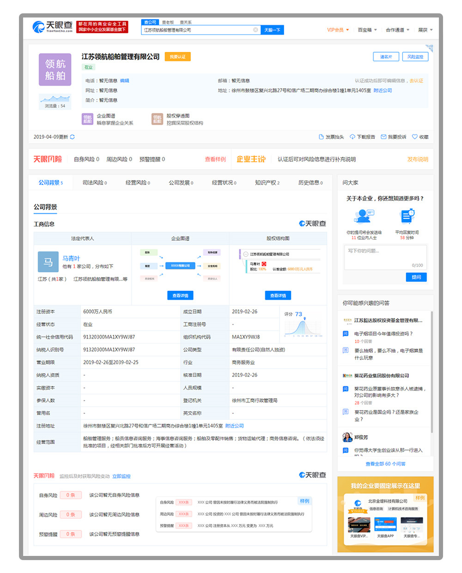Viewport: 462px width, 573px height.
Task: Click the refresh icon beside 2019-04-09更新
Action: click(x=72, y=137)
